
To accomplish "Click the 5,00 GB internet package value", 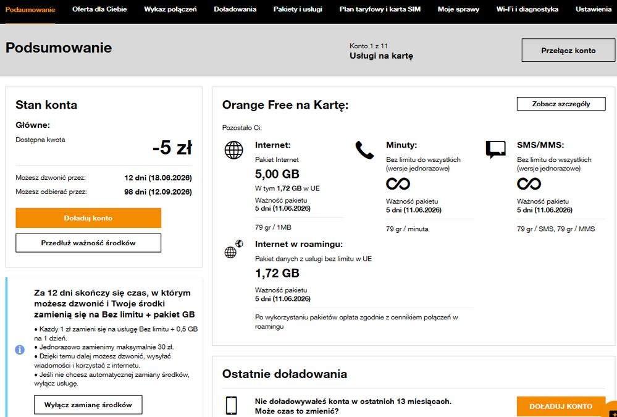I will pyautogui.click(x=277, y=174).
